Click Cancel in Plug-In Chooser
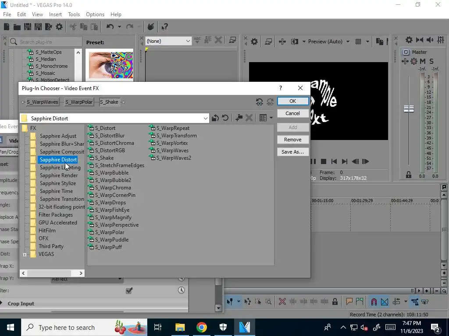This screenshot has height=336, width=449. 292,113
